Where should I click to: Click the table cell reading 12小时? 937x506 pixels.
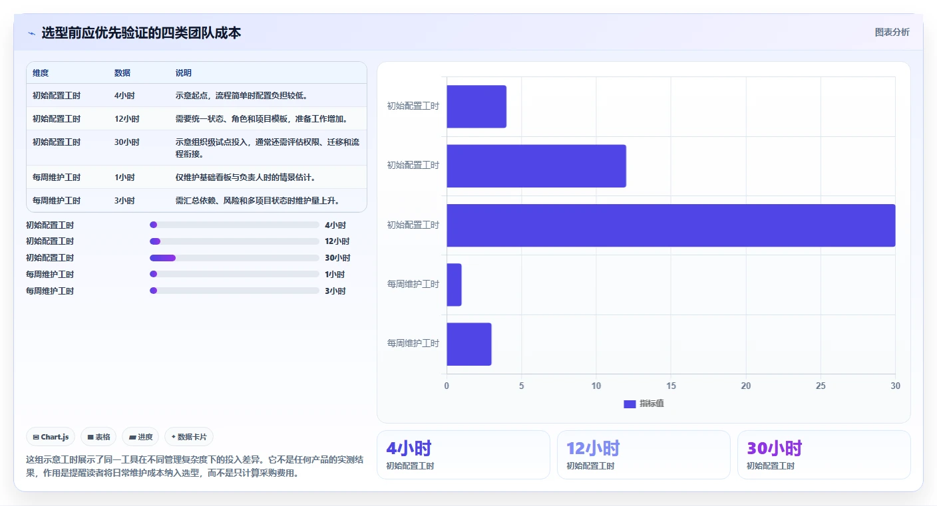[x=127, y=118]
